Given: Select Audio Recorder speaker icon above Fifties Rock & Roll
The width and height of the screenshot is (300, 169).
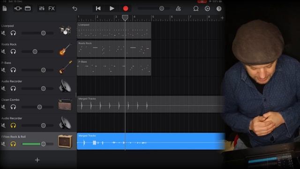Looking at the screenshot, I should [65, 123].
